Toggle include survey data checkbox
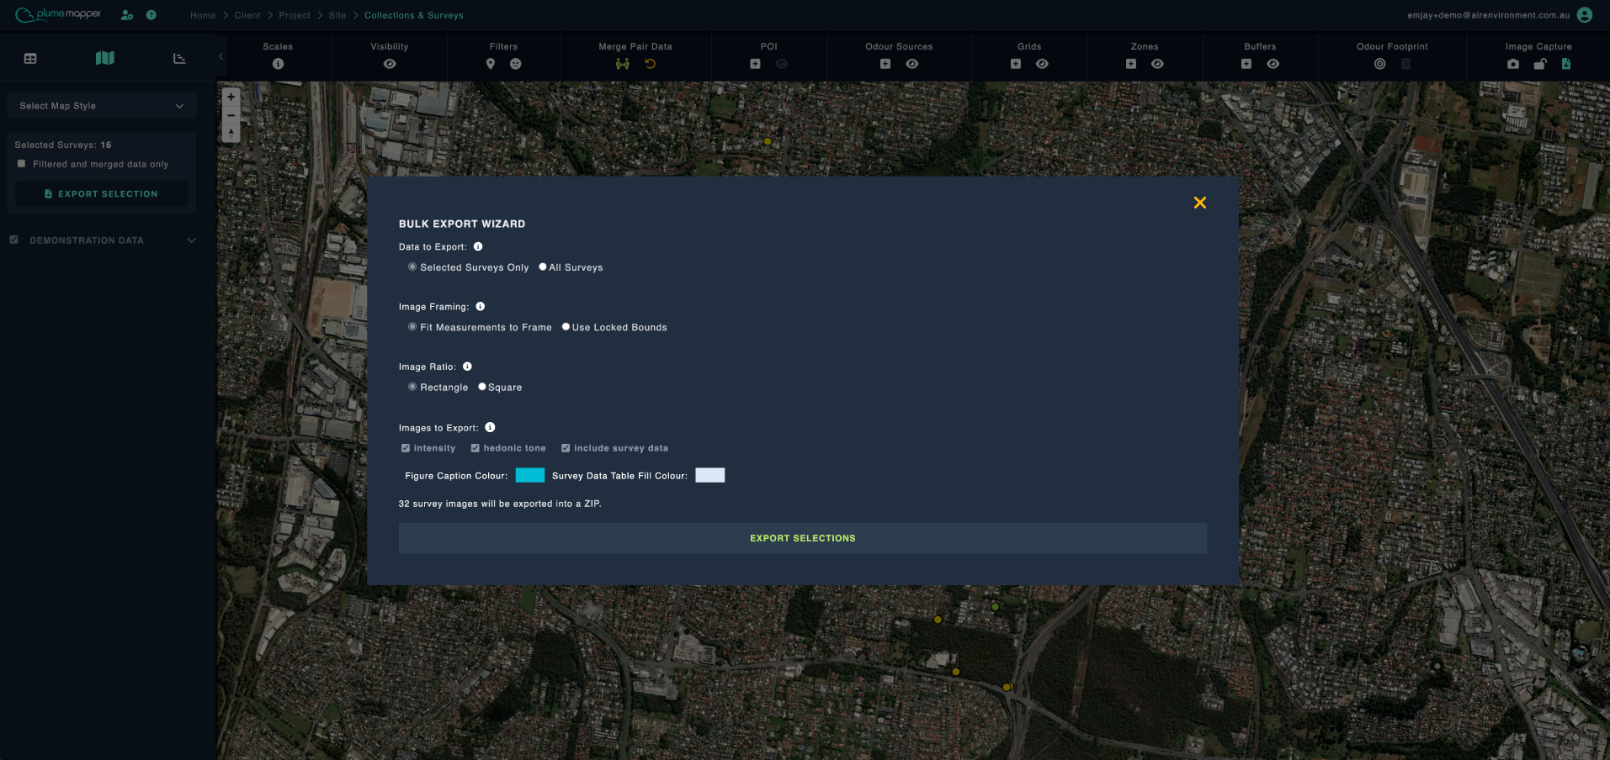The height and width of the screenshot is (760, 1610). (x=566, y=448)
